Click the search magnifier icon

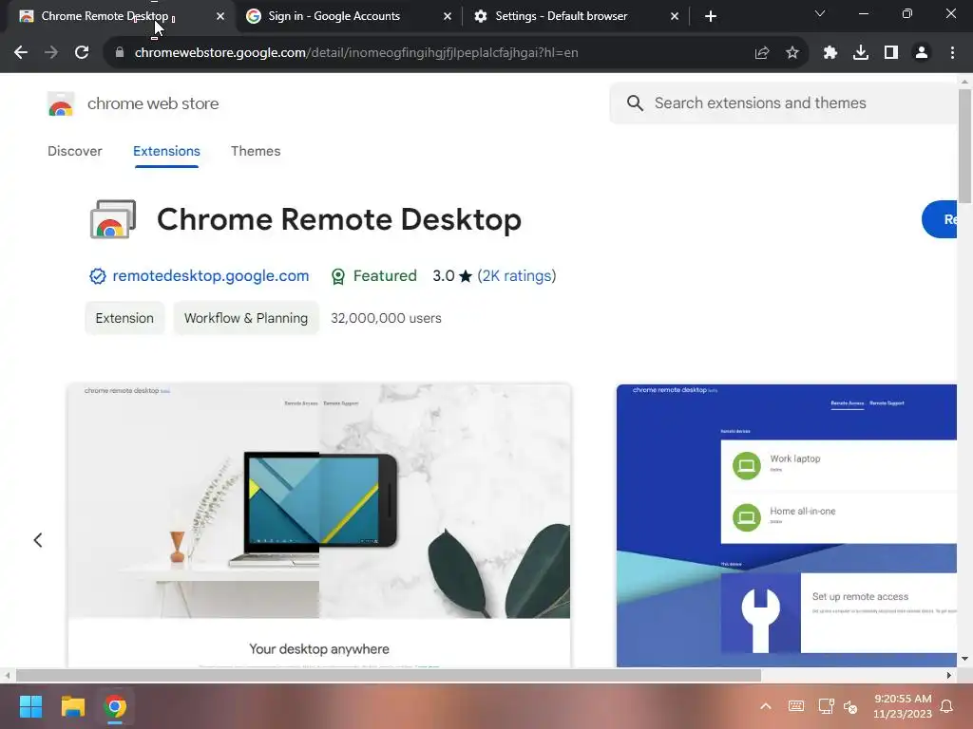click(x=634, y=103)
